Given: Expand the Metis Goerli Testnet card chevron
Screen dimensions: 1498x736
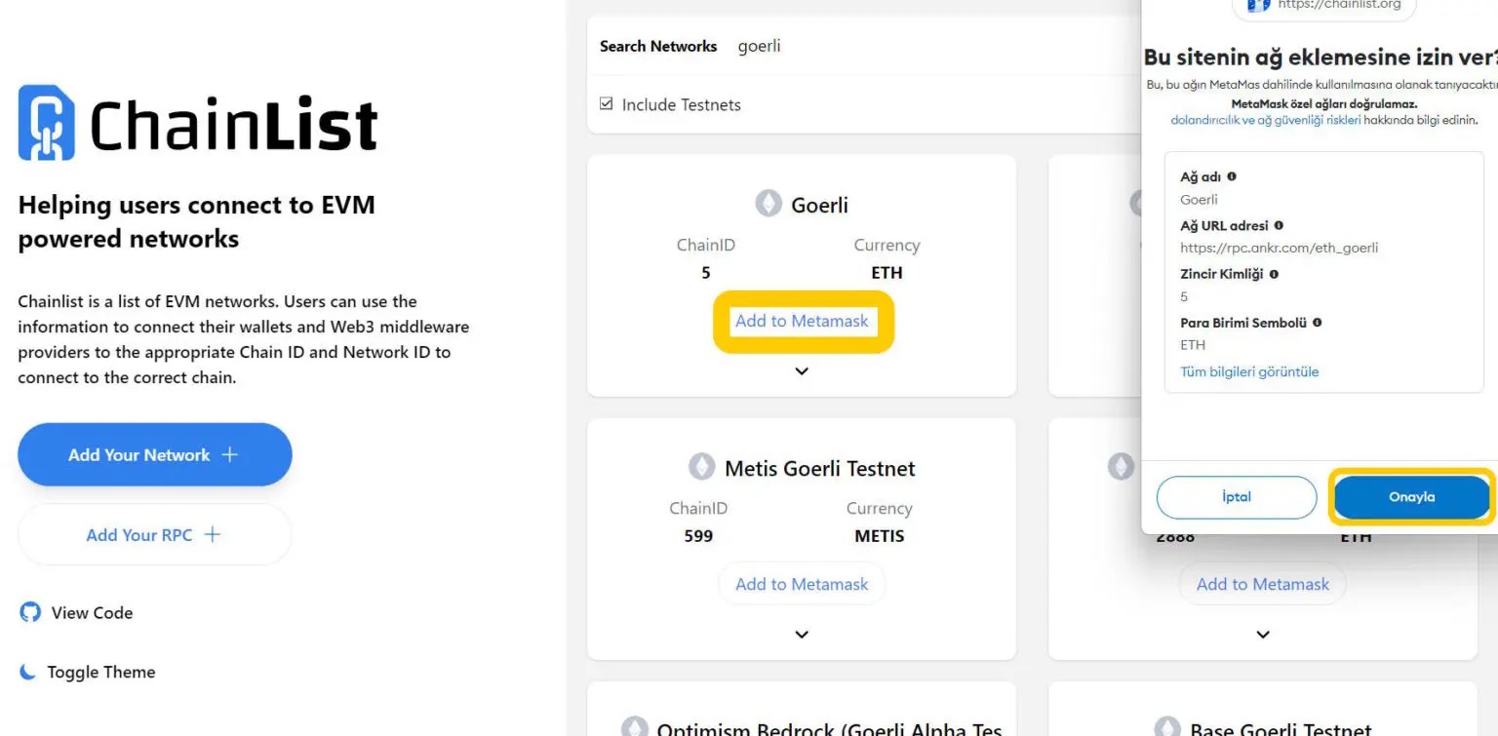Looking at the screenshot, I should point(802,635).
